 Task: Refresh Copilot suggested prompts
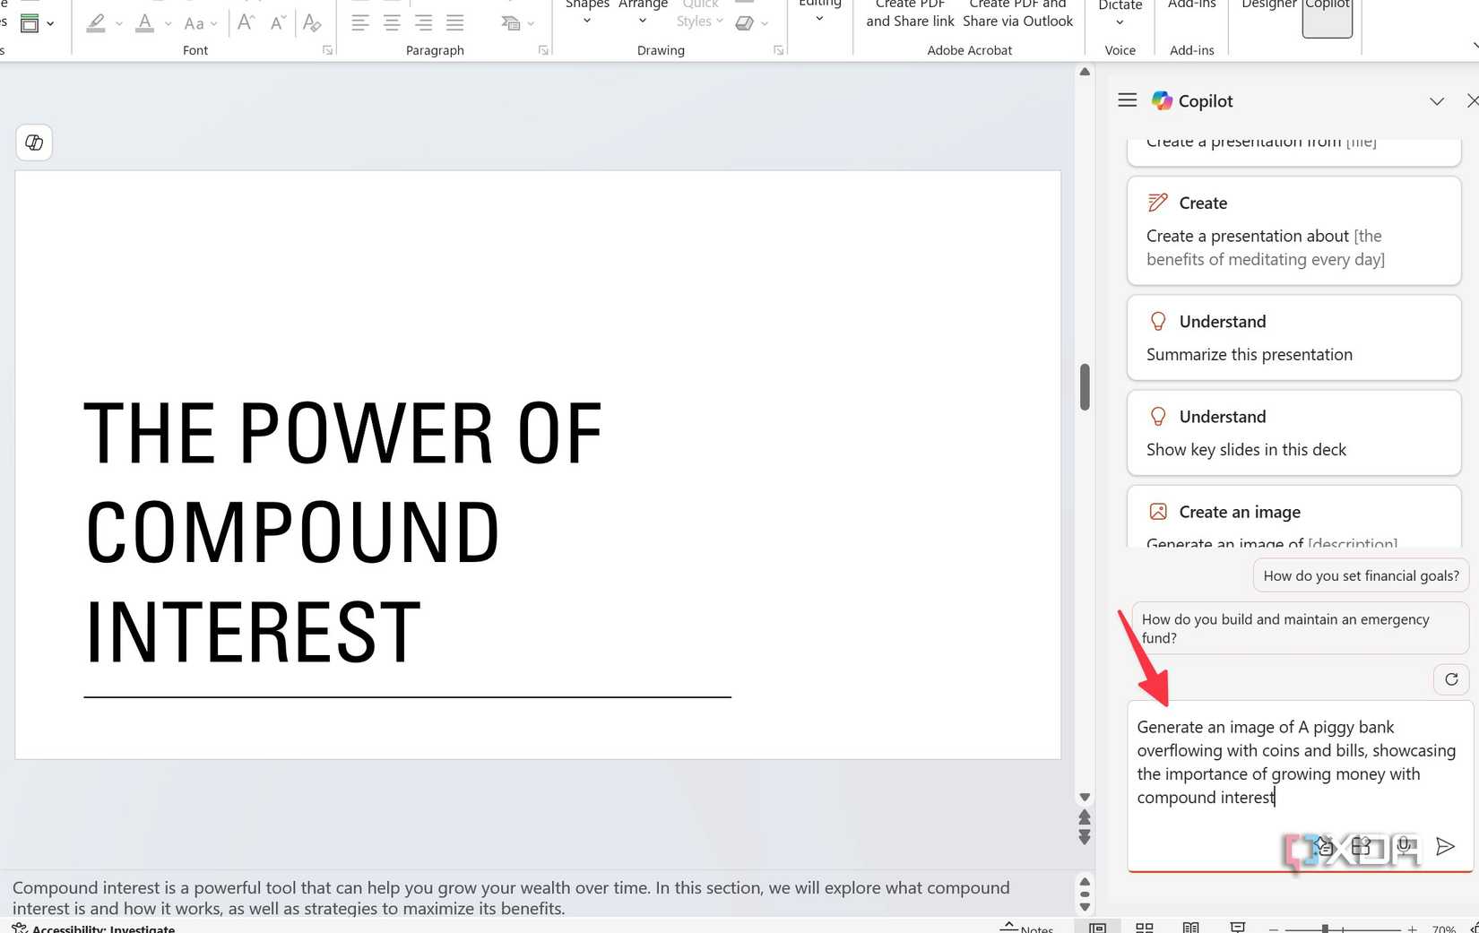point(1451,679)
